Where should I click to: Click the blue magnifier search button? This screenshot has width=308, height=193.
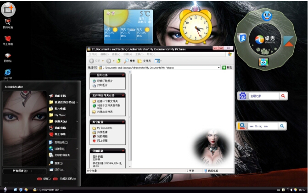(282, 126)
